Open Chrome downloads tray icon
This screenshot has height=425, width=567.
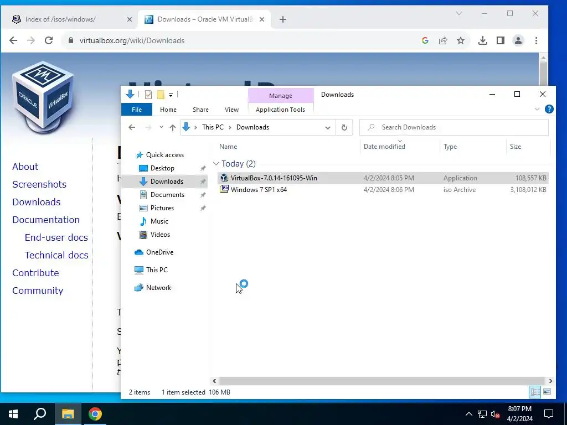[482, 40]
